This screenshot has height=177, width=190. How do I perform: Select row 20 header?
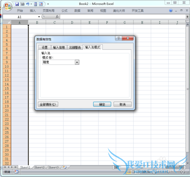pos(7,111)
